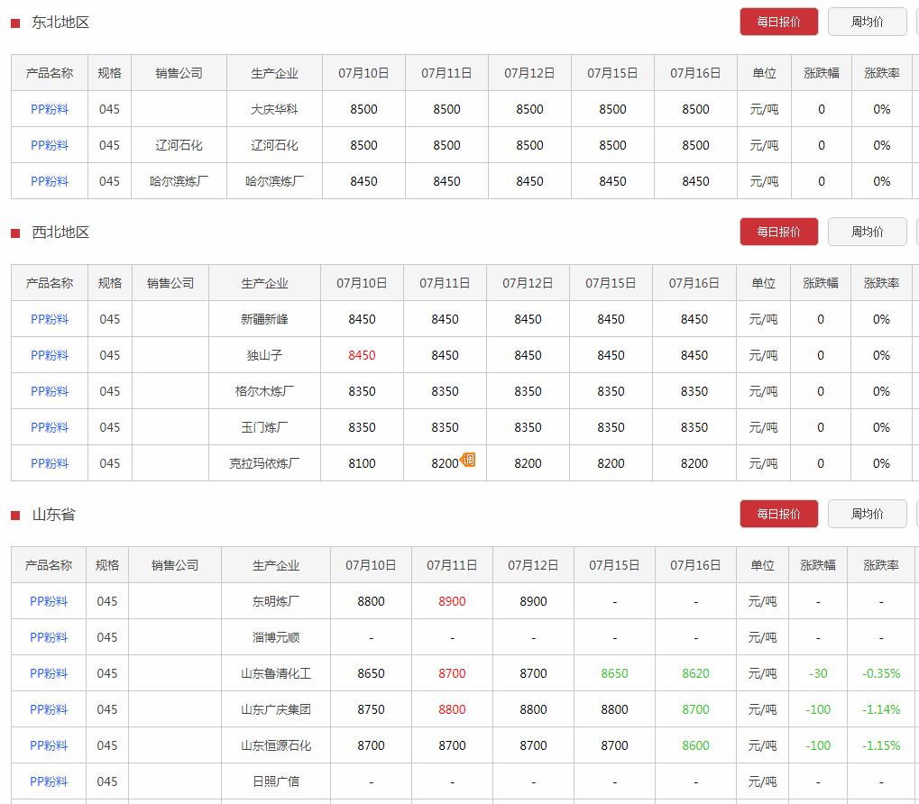
Task: Click the -0.35% change rate
Action: pyautogui.click(x=881, y=673)
